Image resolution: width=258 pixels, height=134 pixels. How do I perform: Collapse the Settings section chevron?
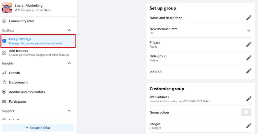click(x=69, y=30)
